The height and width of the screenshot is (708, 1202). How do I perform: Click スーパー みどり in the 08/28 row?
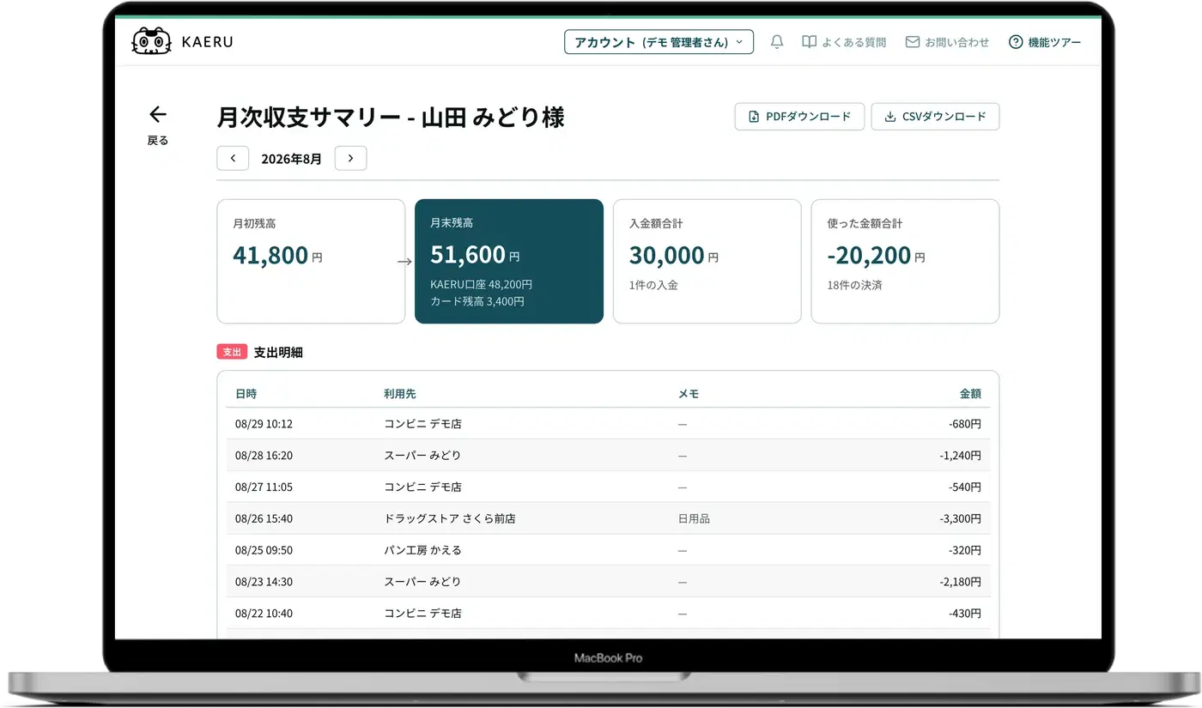point(422,456)
